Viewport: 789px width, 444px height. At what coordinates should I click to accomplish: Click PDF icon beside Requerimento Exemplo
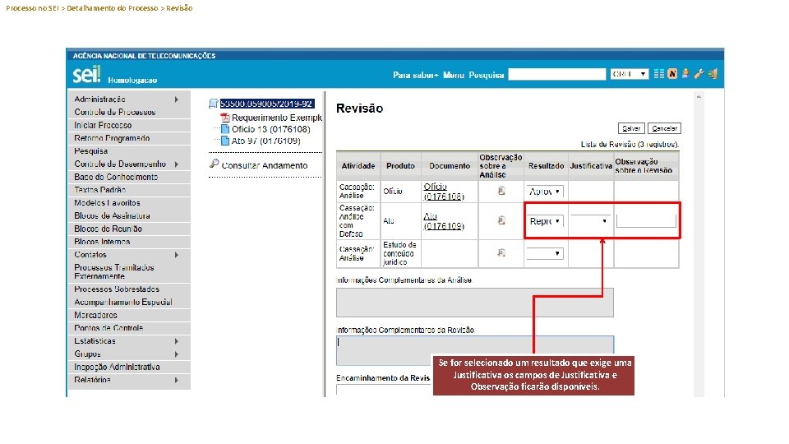(x=225, y=118)
